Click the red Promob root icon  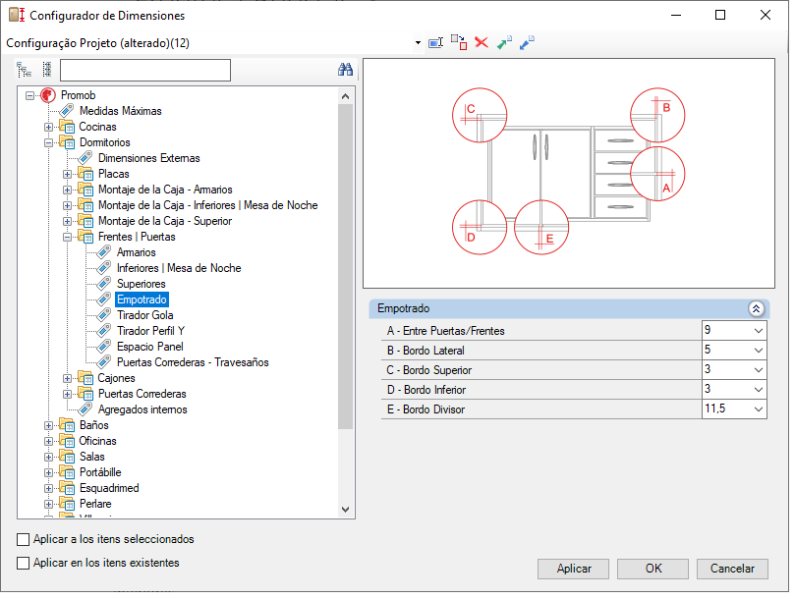click(x=48, y=95)
